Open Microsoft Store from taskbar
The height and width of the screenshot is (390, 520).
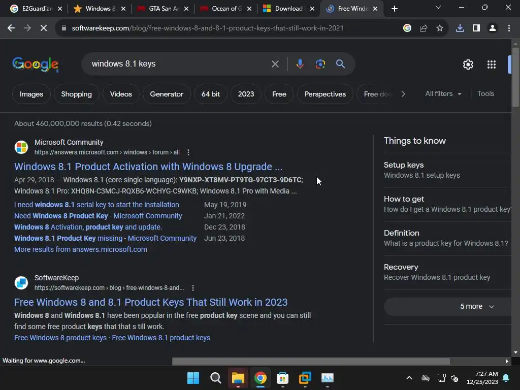click(x=282, y=378)
